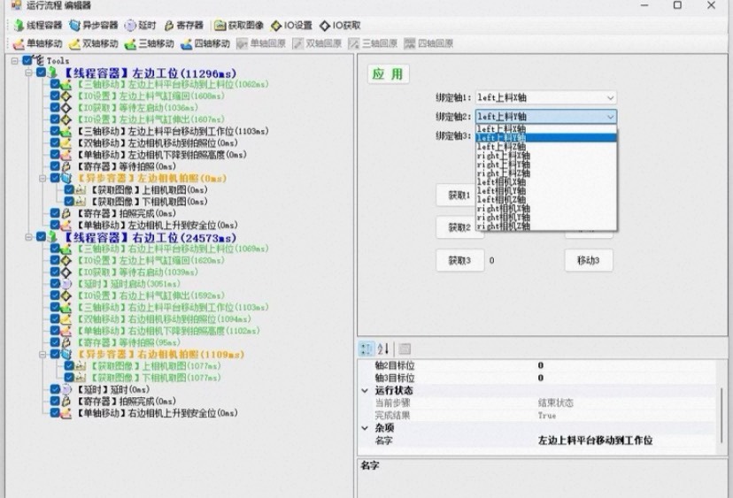Click the 获取3 button

(459, 260)
